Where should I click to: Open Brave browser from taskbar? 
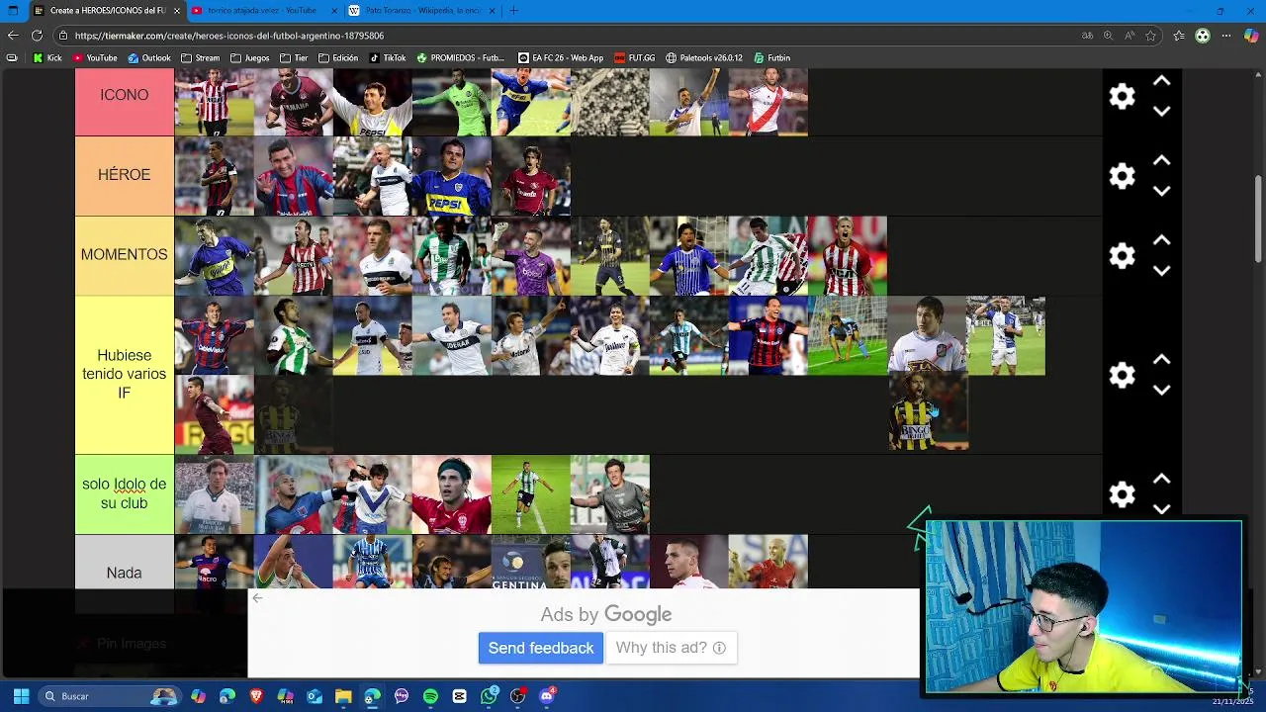[x=257, y=696]
